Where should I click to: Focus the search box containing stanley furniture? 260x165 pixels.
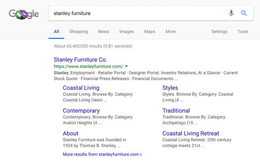click(x=151, y=13)
